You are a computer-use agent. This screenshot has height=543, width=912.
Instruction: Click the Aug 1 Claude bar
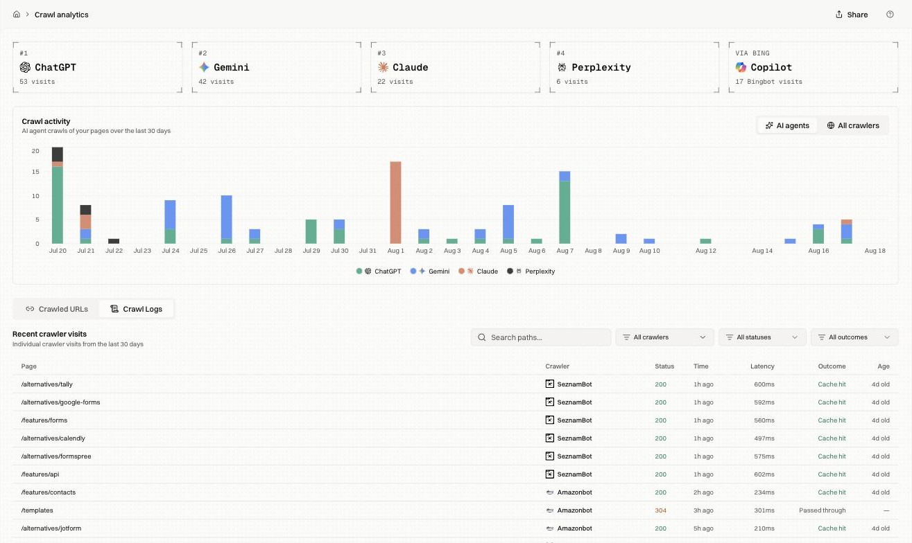coord(395,202)
